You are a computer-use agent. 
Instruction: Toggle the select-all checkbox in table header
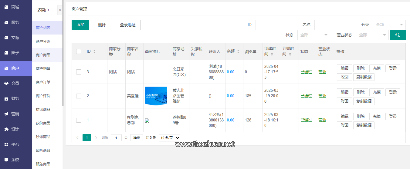[x=79, y=51]
